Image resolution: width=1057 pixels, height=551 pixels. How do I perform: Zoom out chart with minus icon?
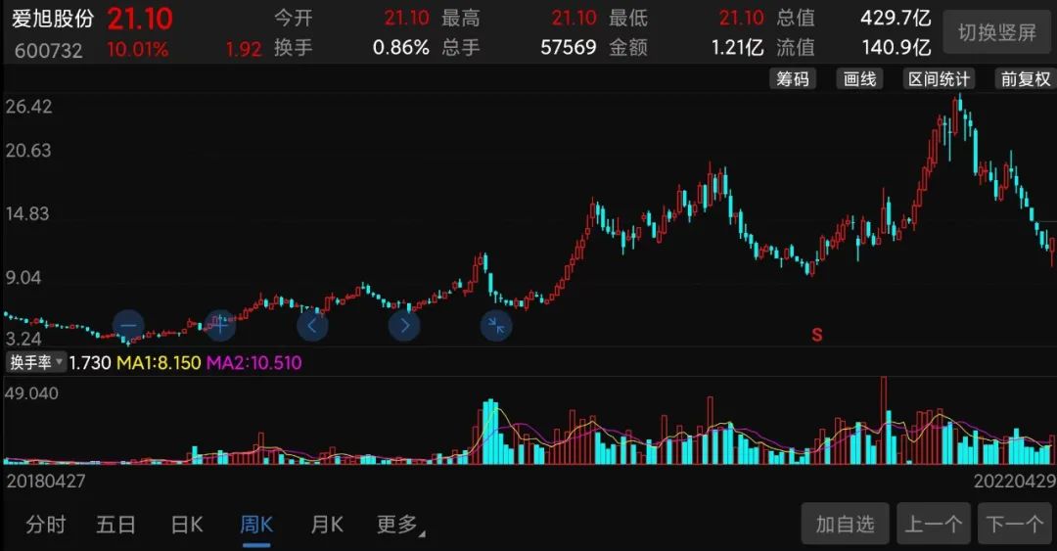[x=128, y=326]
